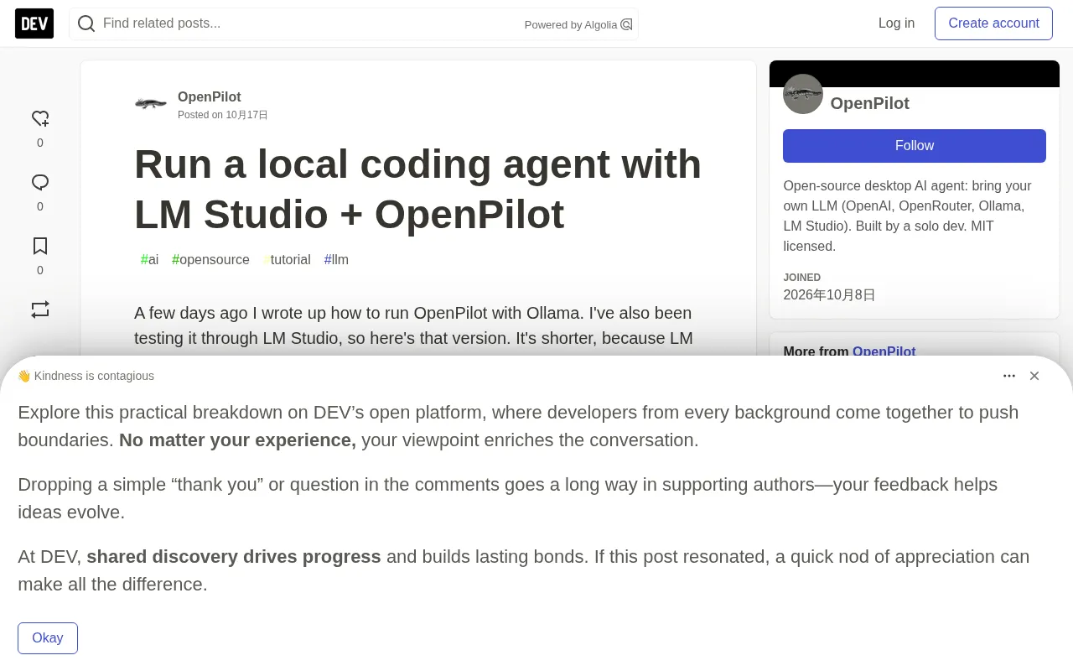Viewport: 1073px width, 671px height.
Task: Add a heart reaction to the post
Action: [x=40, y=119]
